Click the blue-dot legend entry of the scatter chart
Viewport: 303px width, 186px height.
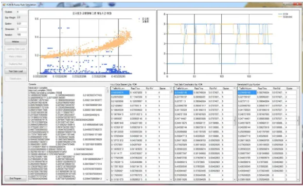tap(144, 18)
